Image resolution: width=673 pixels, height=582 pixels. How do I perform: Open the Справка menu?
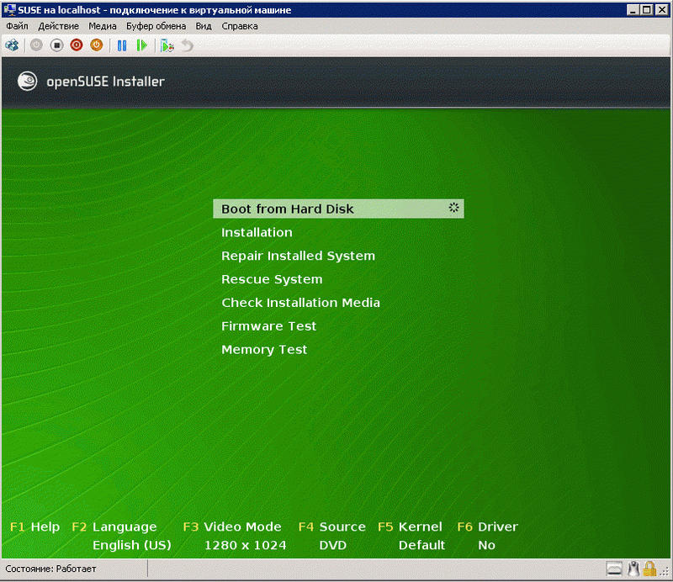point(240,26)
